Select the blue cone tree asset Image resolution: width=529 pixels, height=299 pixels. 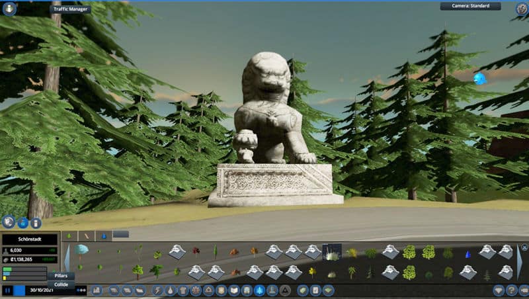468,253
